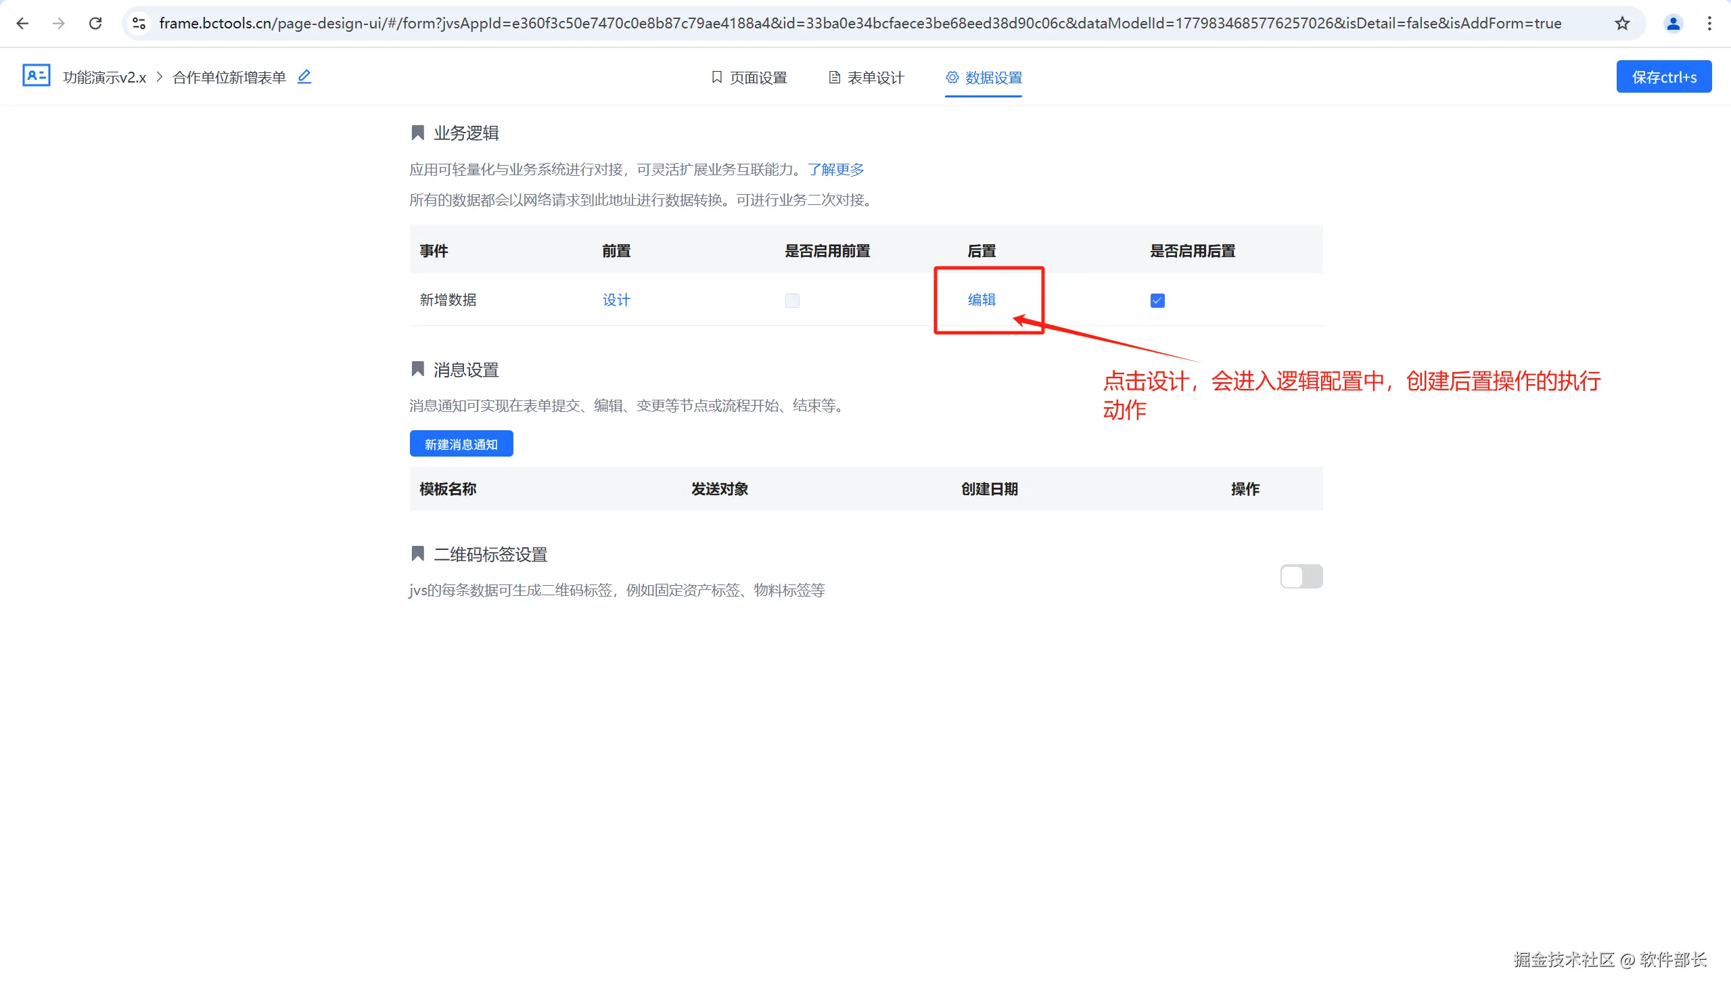Click the 编辑 link under 后置
The image size is (1731, 993).
click(982, 300)
